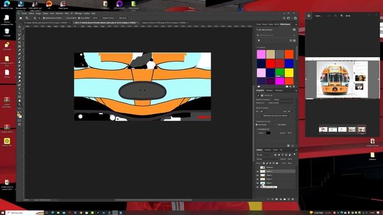383x215 pixels.
Task: Select the Horizontal Type tool
Action: pos(20,89)
